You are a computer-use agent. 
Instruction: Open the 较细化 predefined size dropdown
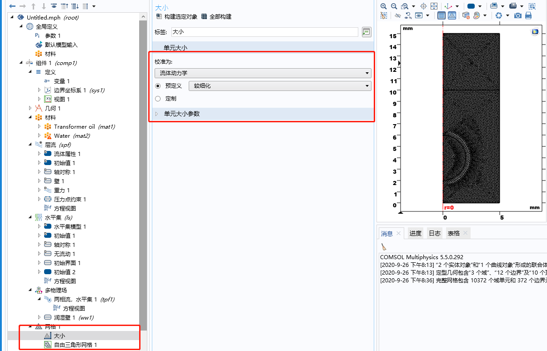point(280,86)
